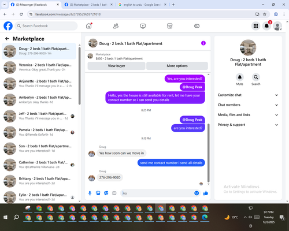The image size is (289, 231).
Task: Open the Facebook menu grid icon
Action: pos(255,26)
